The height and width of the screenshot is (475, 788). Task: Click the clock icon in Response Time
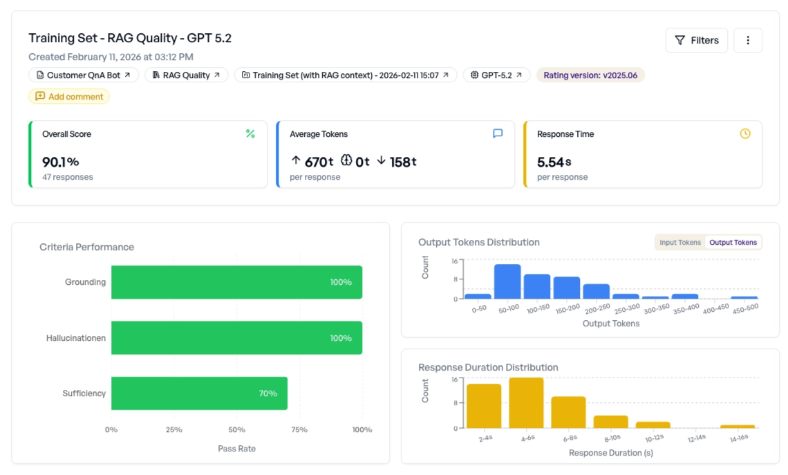745,133
